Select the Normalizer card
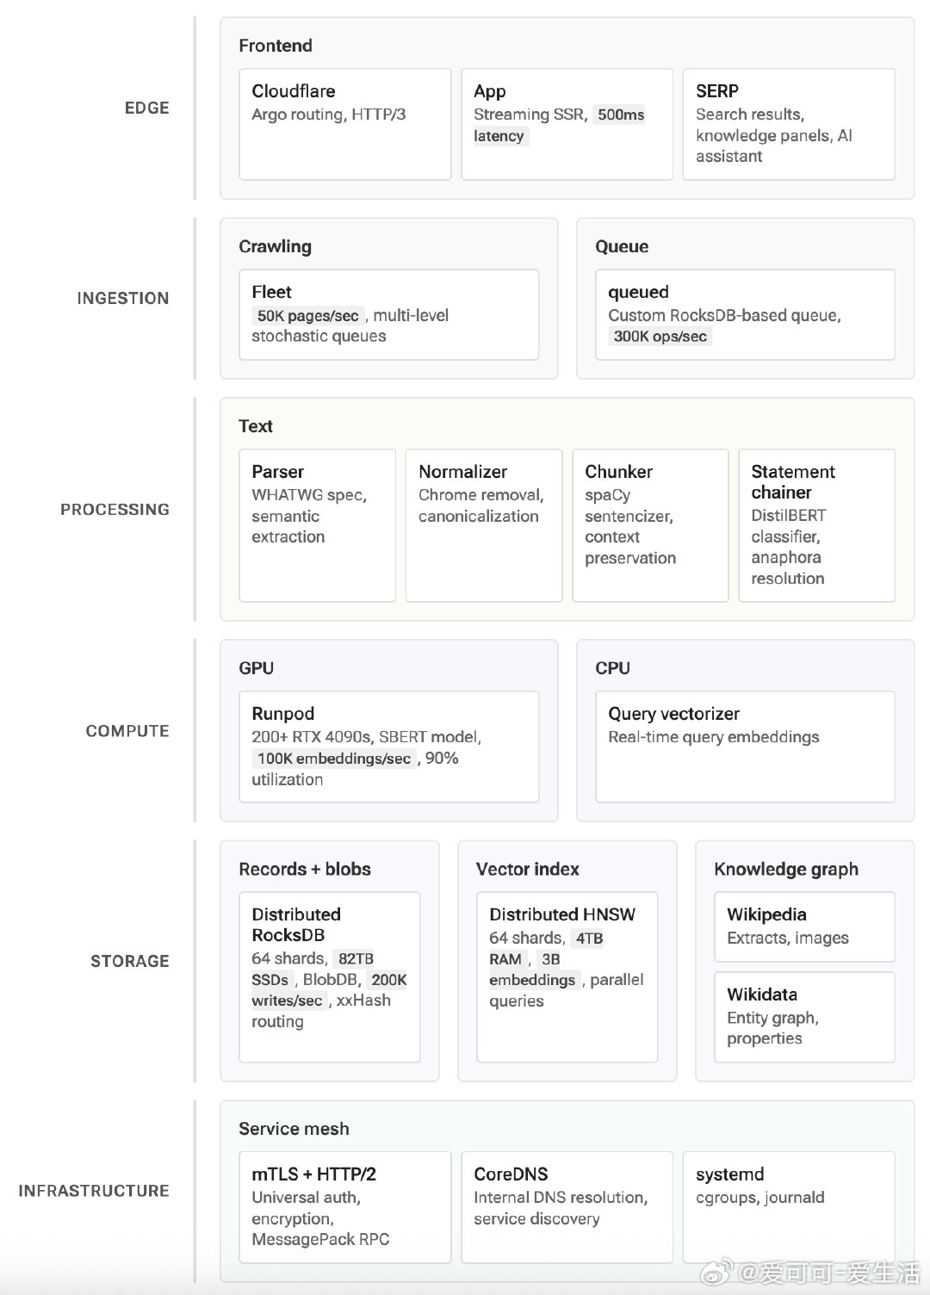 tap(484, 525)
